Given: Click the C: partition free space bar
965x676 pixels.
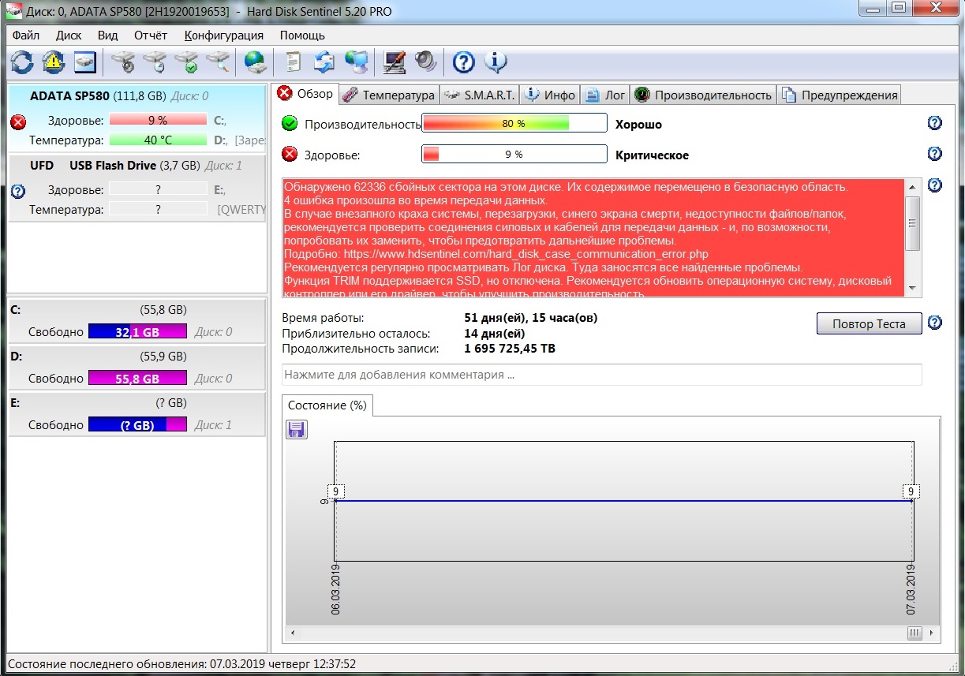Looking at the screenshot, I should coord(137,332).
